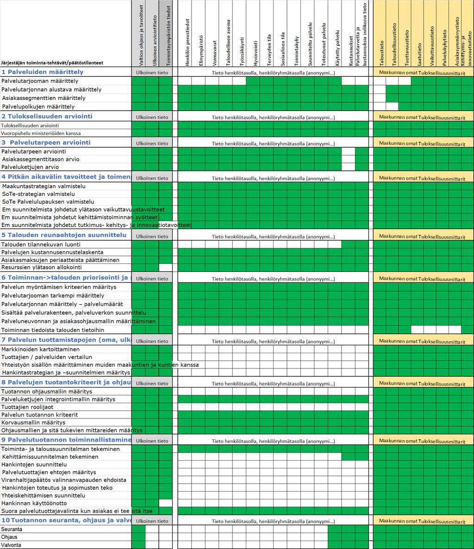Viewport: 474px width, 549px height.
Task: Select the "Ohjaus" row label
Action: coord(9,537)
